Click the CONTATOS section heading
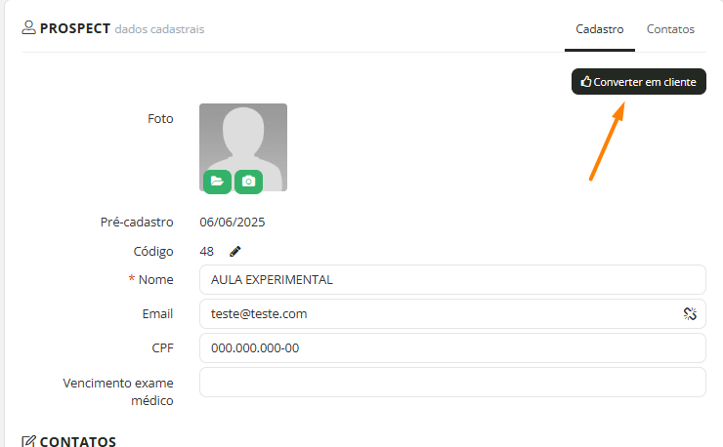 (x=78, y=441)
